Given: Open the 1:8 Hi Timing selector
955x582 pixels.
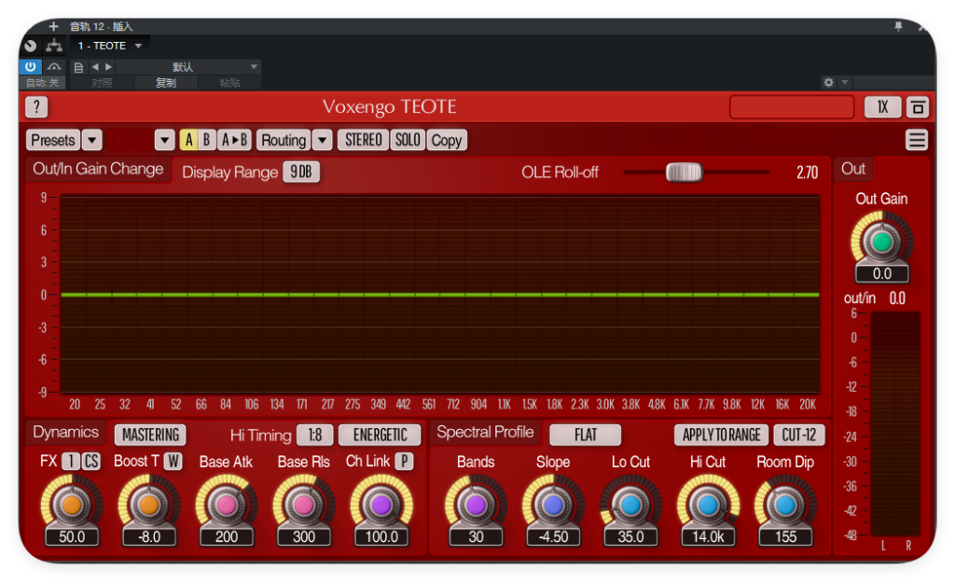Looking at the screenshot, I should coord(315,435).
